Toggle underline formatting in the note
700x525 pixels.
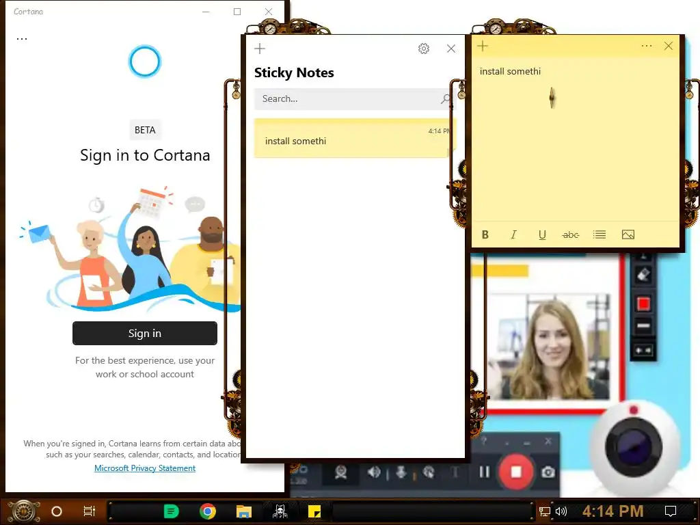(542, 235)
